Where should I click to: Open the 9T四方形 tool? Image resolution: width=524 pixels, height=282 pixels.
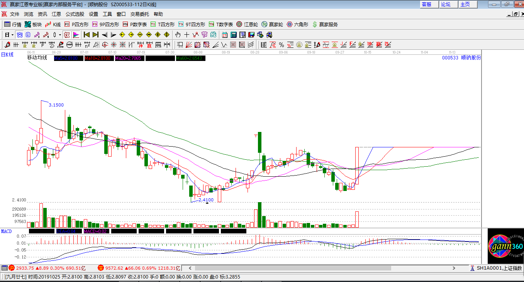tap(192, 24)
